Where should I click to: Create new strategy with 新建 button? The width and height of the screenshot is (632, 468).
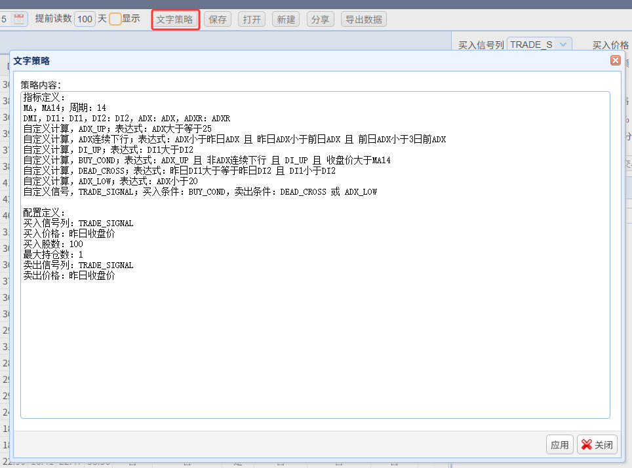click(286, 20)
